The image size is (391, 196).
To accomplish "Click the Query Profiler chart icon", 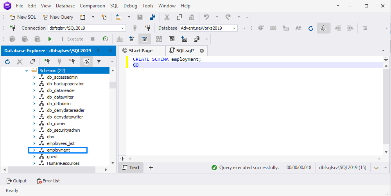I will (x=172, y=39).
